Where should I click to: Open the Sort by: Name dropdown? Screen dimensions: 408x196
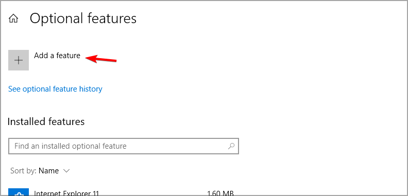[40, 171]
